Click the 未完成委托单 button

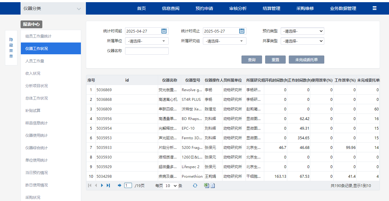pyautogui.click(x=306, y=60)
